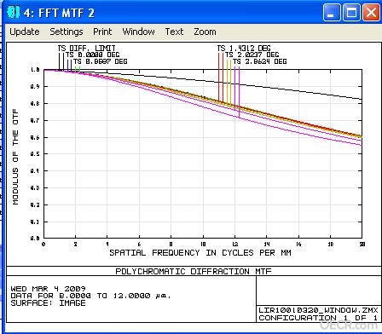The height and width of the screenshot is (334, 382).
Task: Click the SURFACE: IMAGE text
Action: click(48, 303)
